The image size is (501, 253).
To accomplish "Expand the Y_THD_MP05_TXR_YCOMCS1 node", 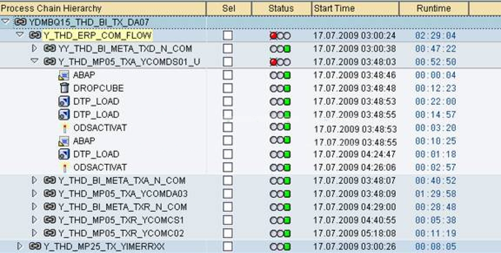I will coord(34,220).
